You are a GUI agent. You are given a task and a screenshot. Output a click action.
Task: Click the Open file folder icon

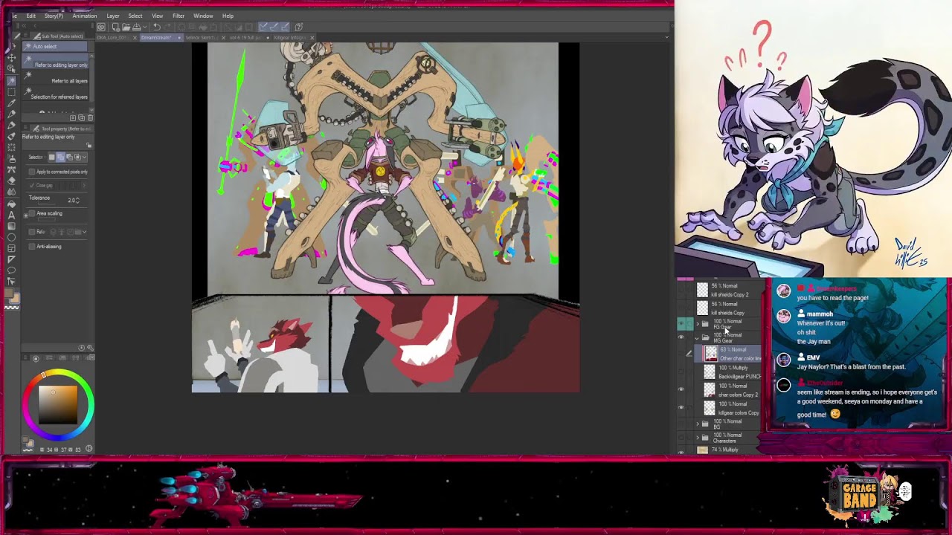click(x=126, y=27)
